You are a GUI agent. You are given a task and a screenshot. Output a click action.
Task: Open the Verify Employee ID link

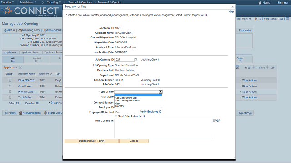click(x=151, y=112)
